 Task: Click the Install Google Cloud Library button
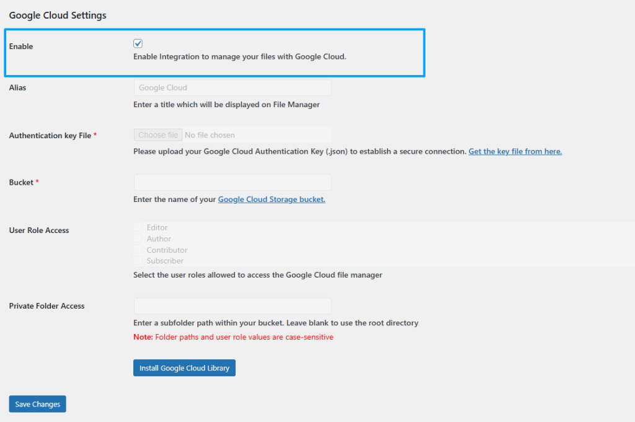(x=184, y=367)
